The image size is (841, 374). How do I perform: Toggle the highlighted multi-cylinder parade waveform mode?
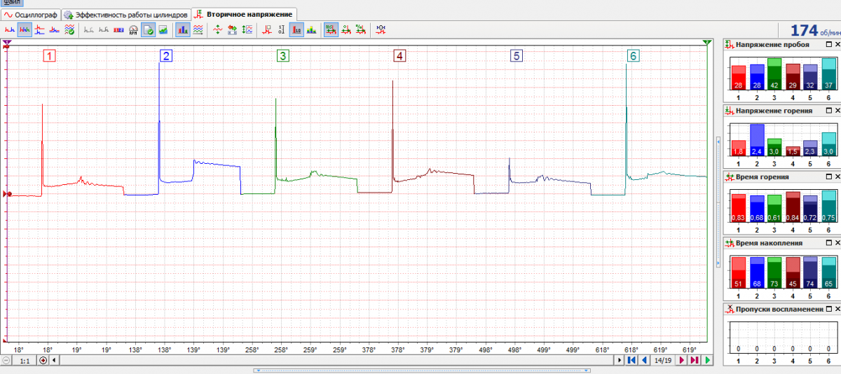(x=25, y=29)
